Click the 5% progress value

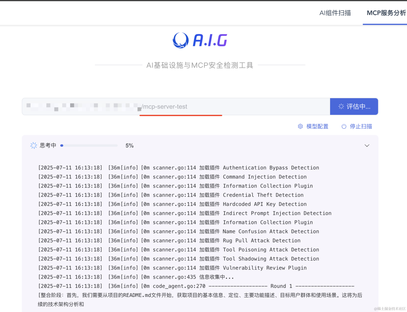(x=130, y=146)
